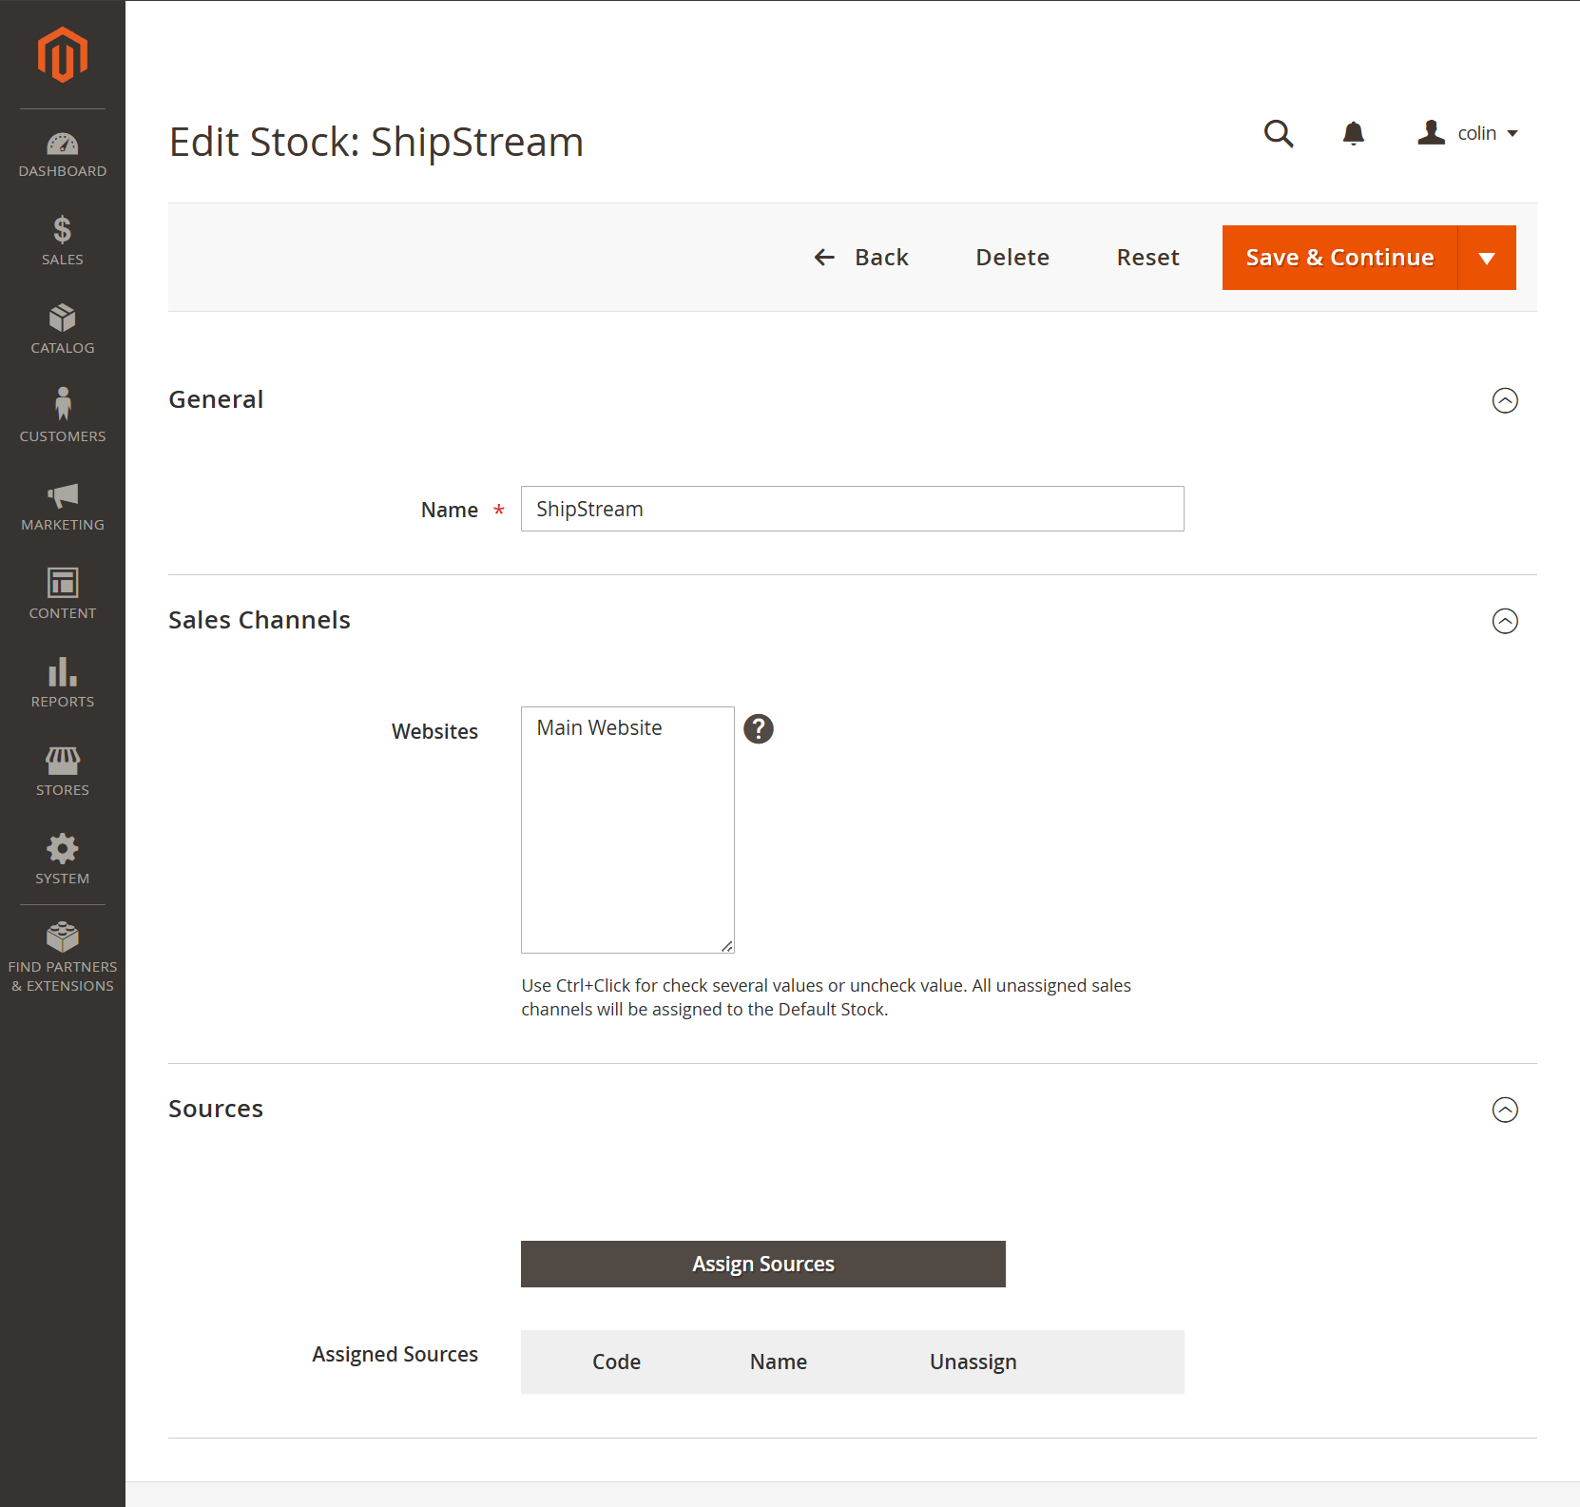
Task: Open the notifications bell
Action: [1354, 133]
